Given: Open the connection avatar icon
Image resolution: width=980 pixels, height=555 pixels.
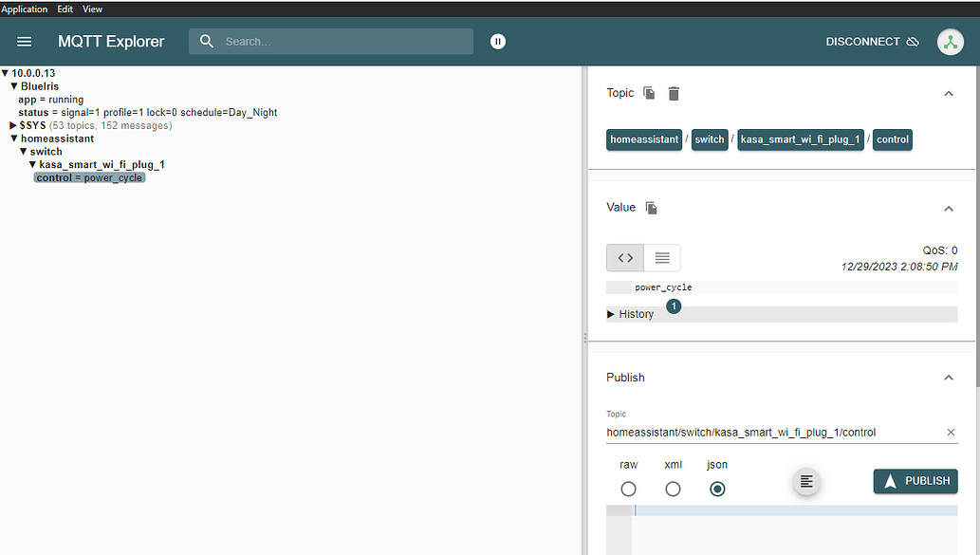Looking at the screenshot, I should pos(950,42).
